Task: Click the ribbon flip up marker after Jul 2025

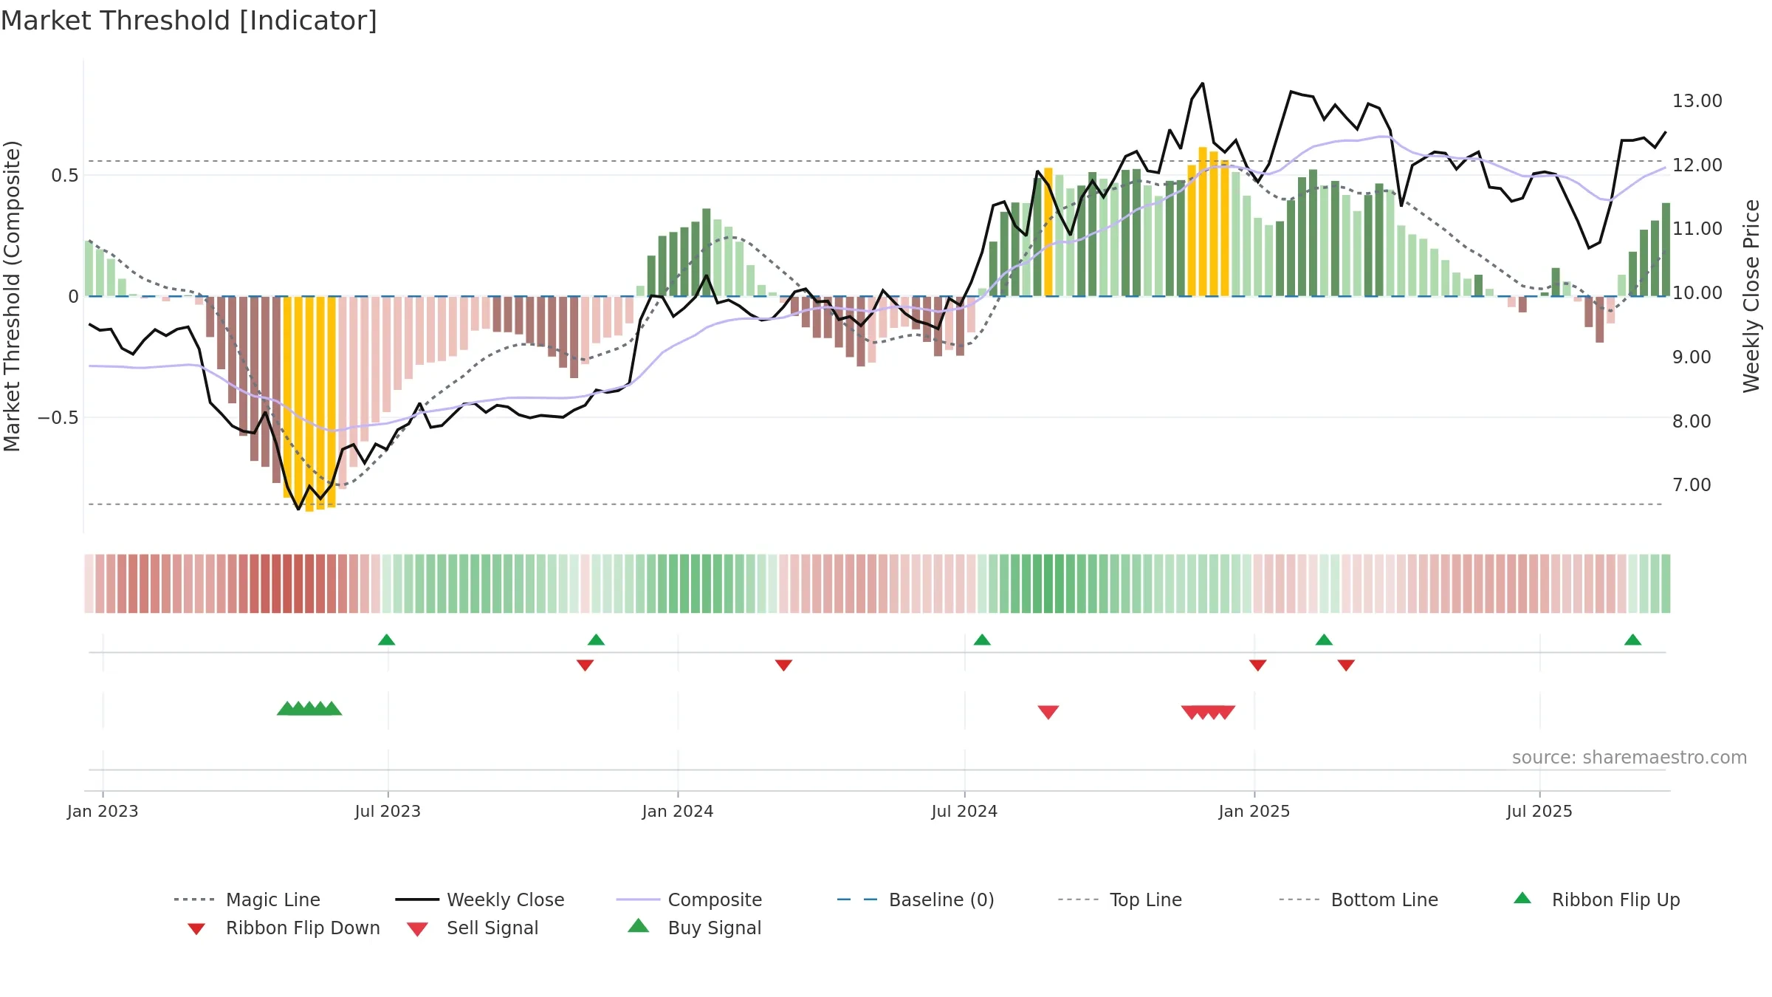Action: click(1632, 640)
